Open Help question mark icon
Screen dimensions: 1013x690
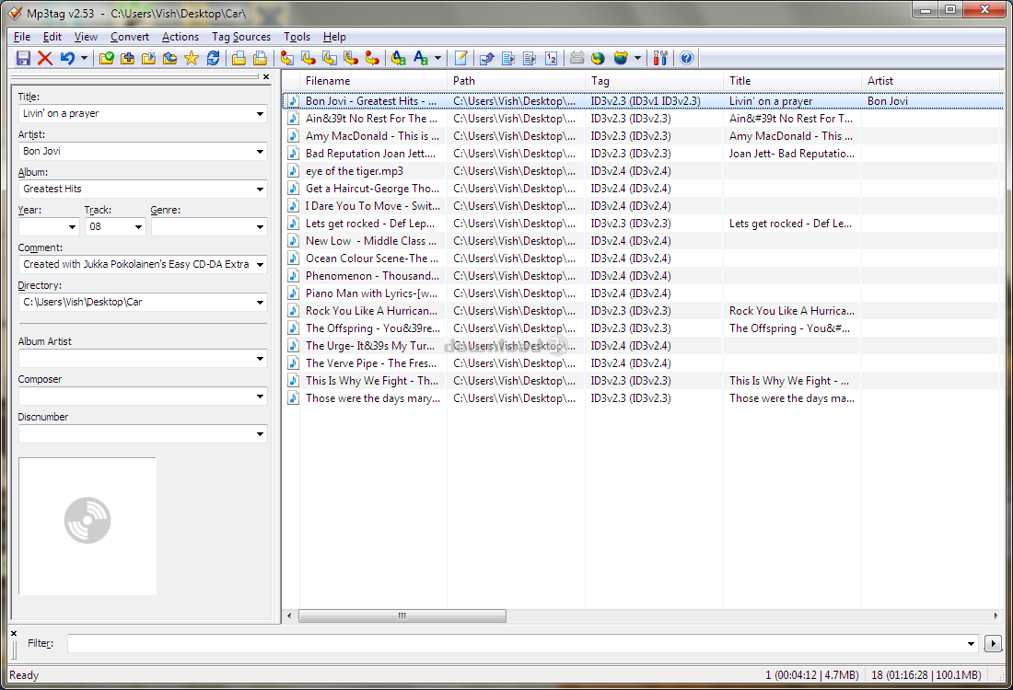coord(686,58)
